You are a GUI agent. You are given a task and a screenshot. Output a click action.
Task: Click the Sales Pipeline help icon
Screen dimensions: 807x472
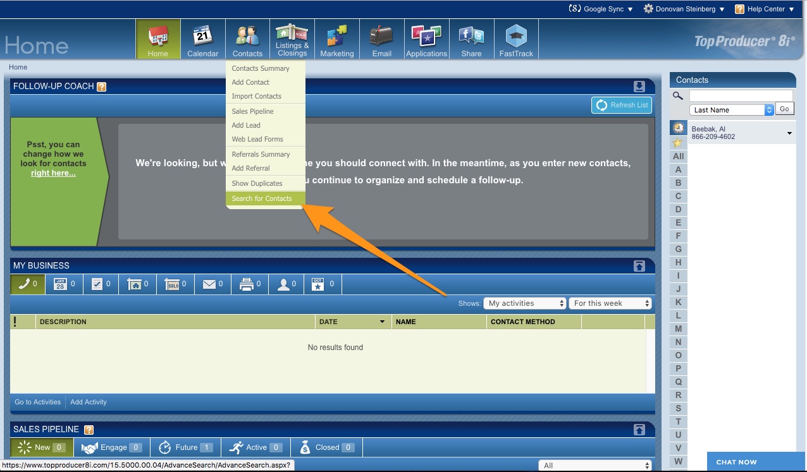pyautogui.click(x=89, y=430)
